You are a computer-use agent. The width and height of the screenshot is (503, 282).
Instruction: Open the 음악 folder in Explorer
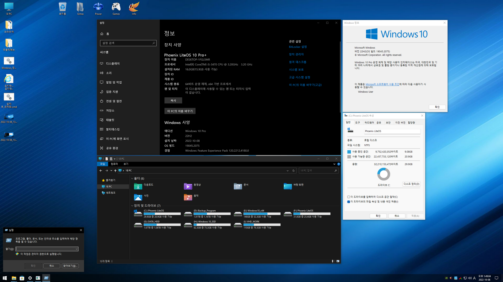(191, 197)
